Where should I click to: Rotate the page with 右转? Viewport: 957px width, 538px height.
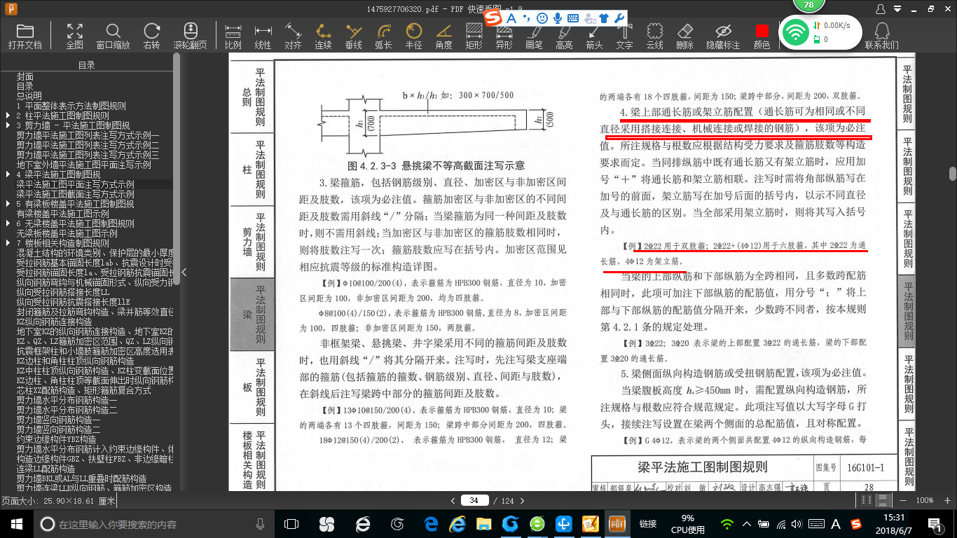pos(151,36)
